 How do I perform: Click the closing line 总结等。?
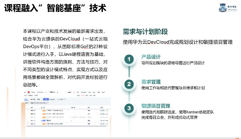[x=30, y=85]
